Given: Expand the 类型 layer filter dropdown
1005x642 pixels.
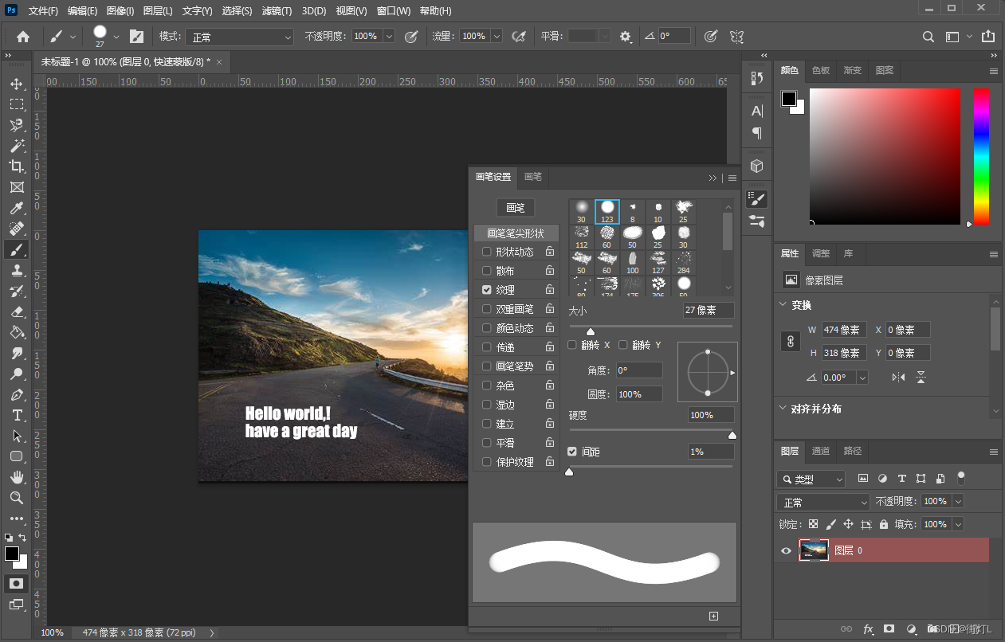Looking at the screenshot, I should [811, 479].
